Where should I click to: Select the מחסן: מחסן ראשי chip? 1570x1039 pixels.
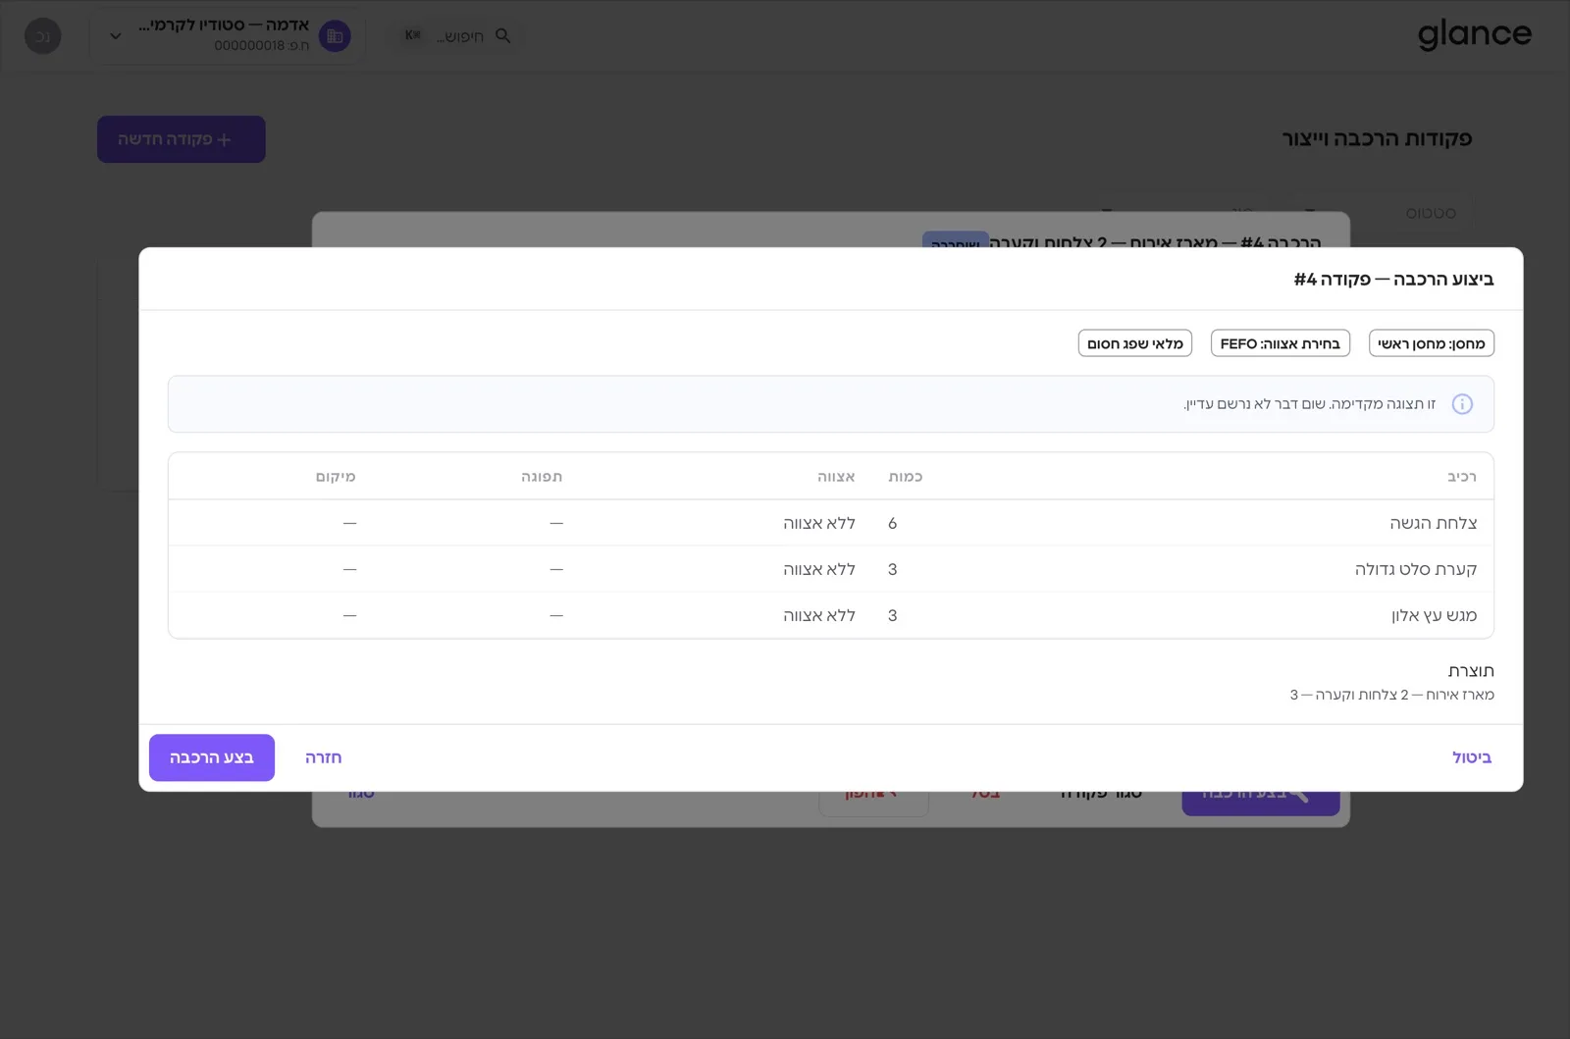pyautogui.click(x=1432, y=343)
